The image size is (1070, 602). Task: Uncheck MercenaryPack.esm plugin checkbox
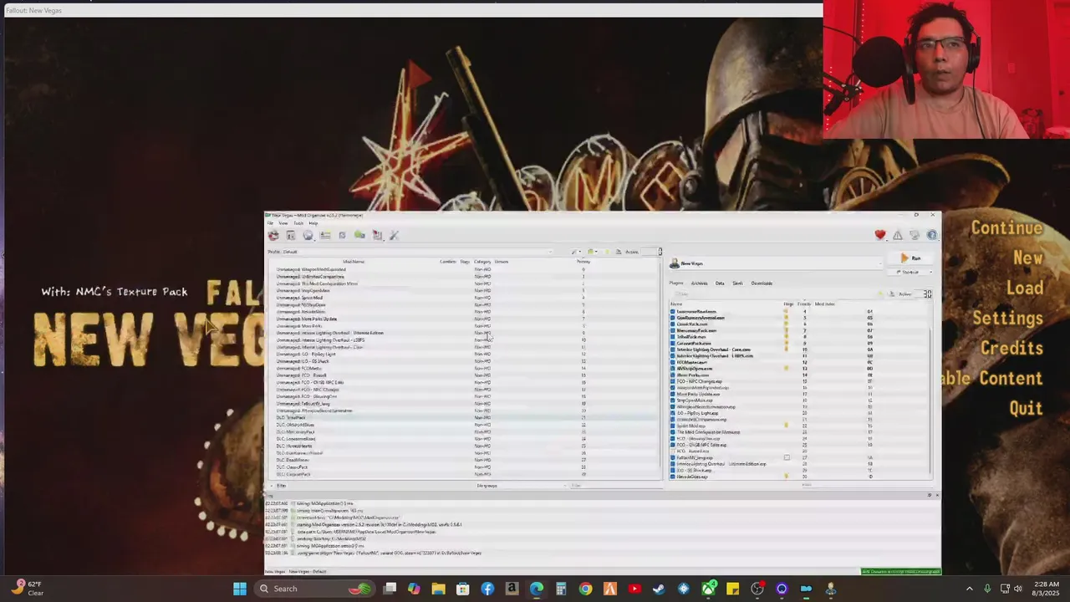coord(673,330)
